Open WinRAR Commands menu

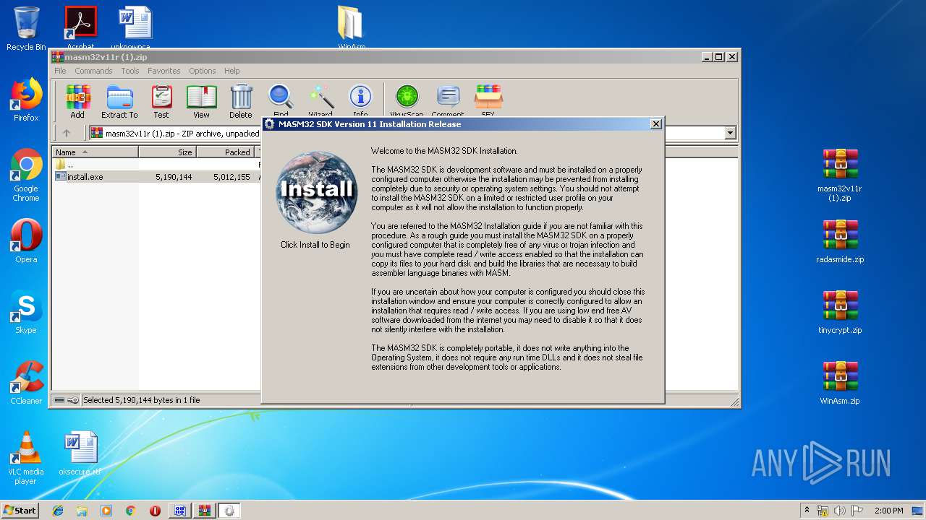[93, 71]
